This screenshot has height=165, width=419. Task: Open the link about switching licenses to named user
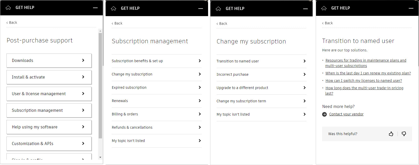364,81
